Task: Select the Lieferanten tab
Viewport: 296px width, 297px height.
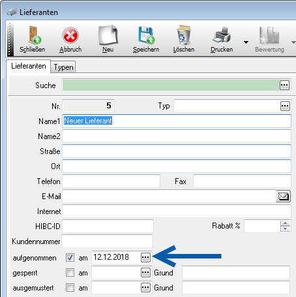Action: tap(29, 66)
